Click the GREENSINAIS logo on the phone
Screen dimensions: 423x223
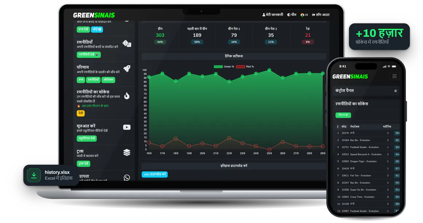pyautogui.click(x=350, y=77)
